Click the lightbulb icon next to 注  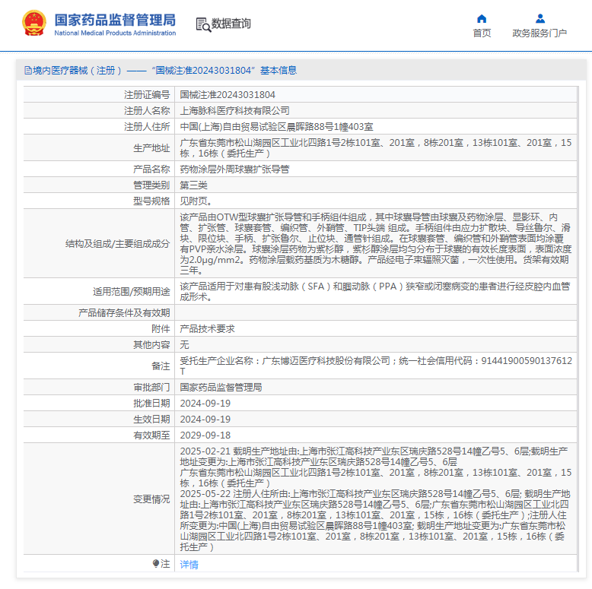coord(156,563)
